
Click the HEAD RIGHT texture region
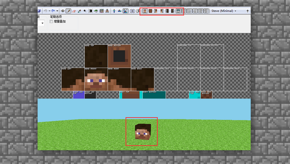click(120, 79)
